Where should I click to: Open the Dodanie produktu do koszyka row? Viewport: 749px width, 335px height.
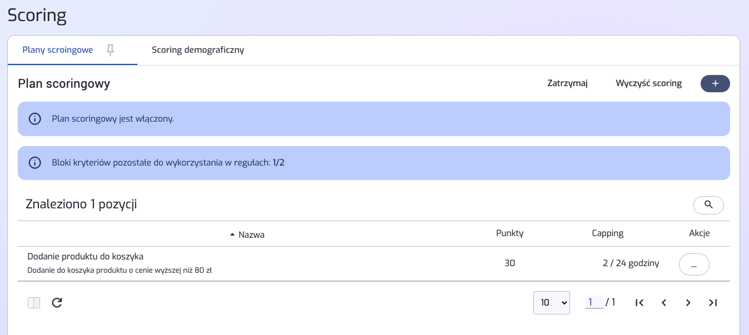tap(374, 264)
